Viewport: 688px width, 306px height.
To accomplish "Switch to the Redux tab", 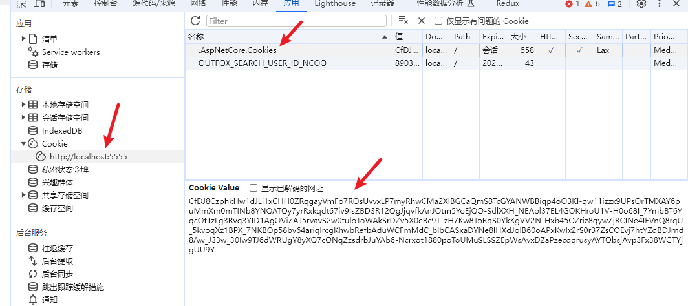I will [x=508, y=4].
